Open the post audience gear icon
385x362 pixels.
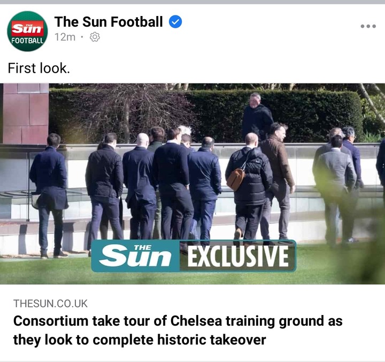click(x=95, y=37)
